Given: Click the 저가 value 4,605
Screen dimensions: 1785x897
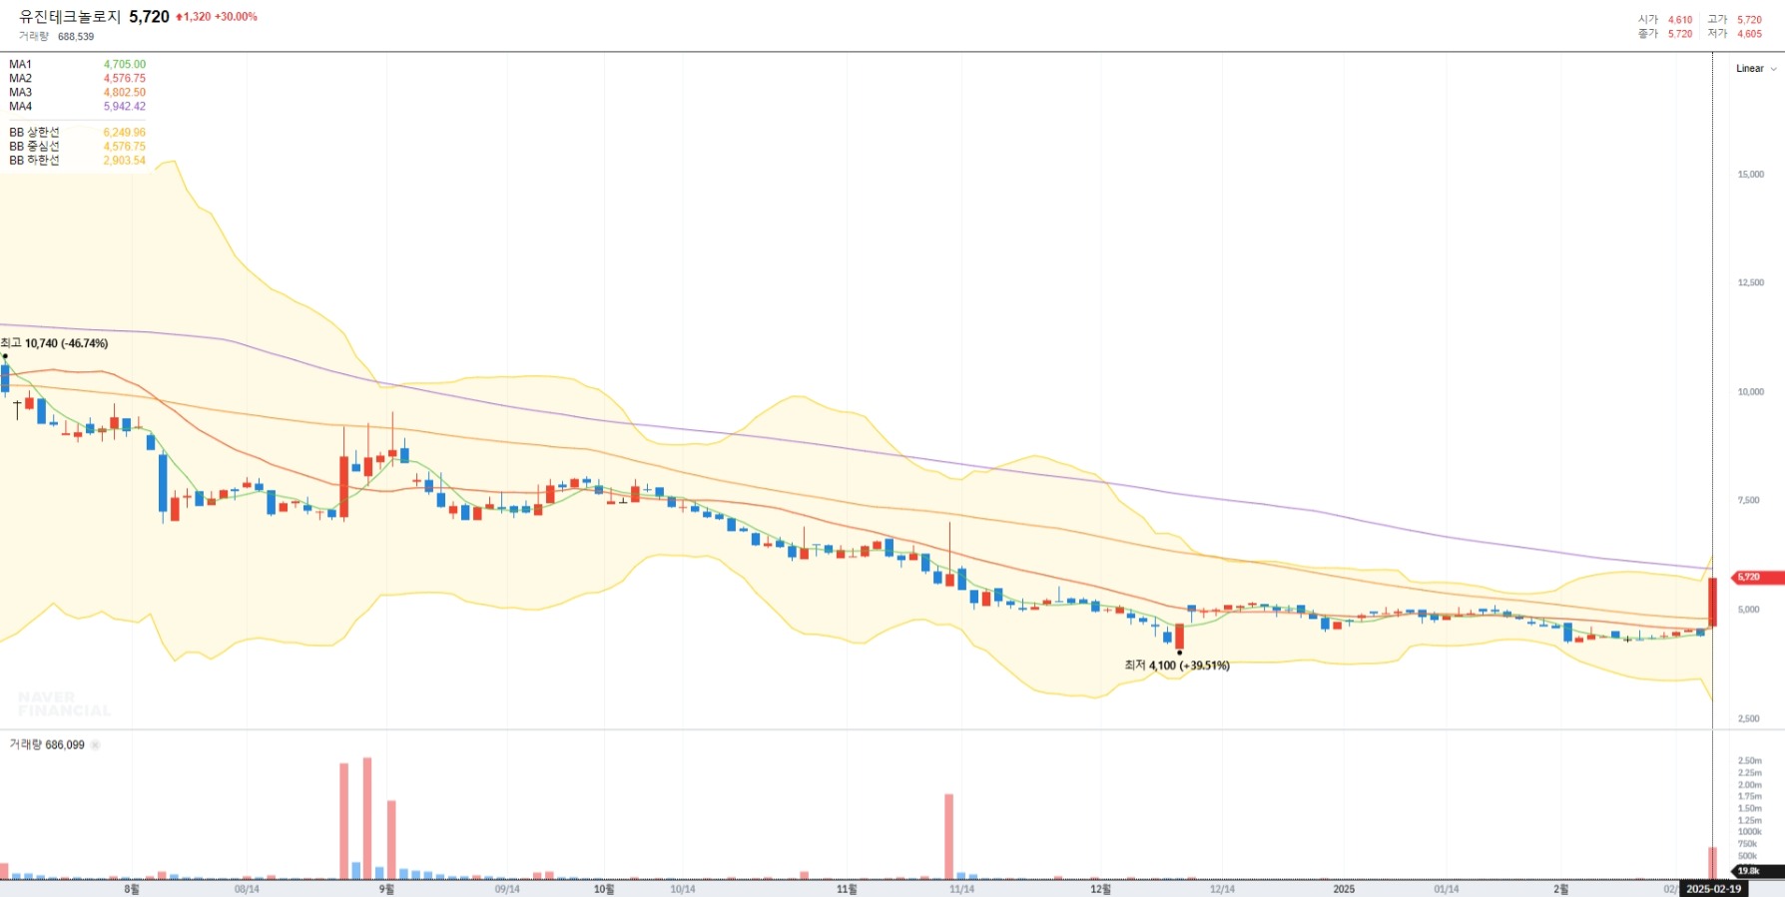Looking at the screenshot, I should (x=1749, y=34).
